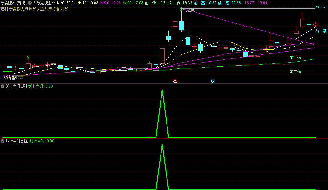This screenshot has width=328, height=190.
Task: Click the 前一低 line label on chart
Action: (x=295, y=57)
